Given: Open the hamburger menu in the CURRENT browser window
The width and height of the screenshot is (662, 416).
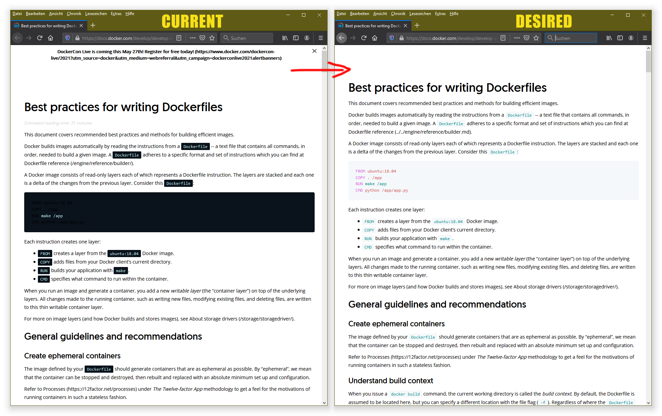Looking at the screenshot, I should pos(321,38).
